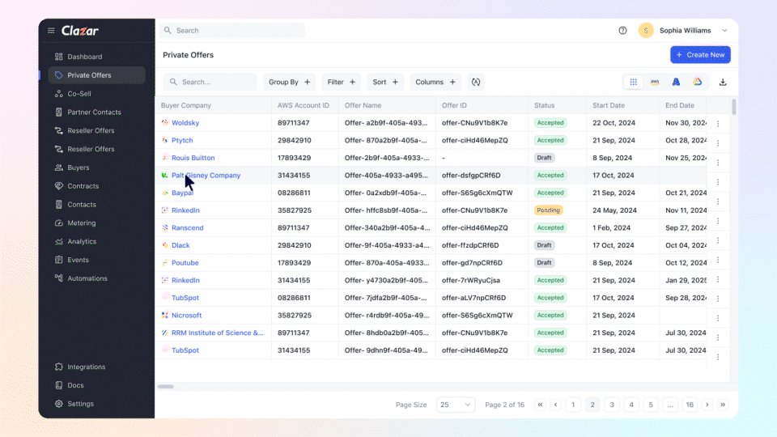Viewport: 777px width, 437px height.
Task: Click the top global Search field
Action: [232, 31]
